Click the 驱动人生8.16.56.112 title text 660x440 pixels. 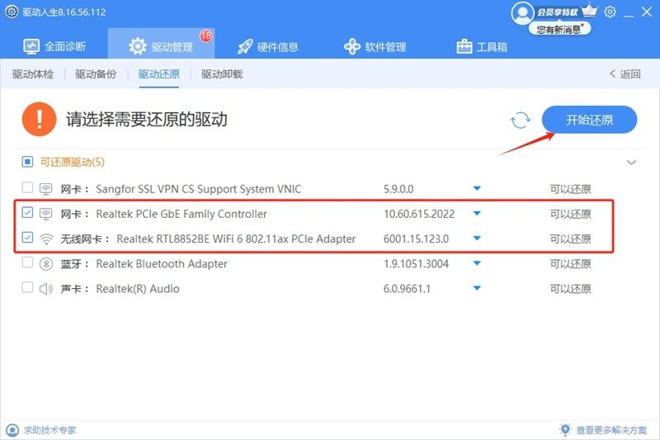(64, 12)
